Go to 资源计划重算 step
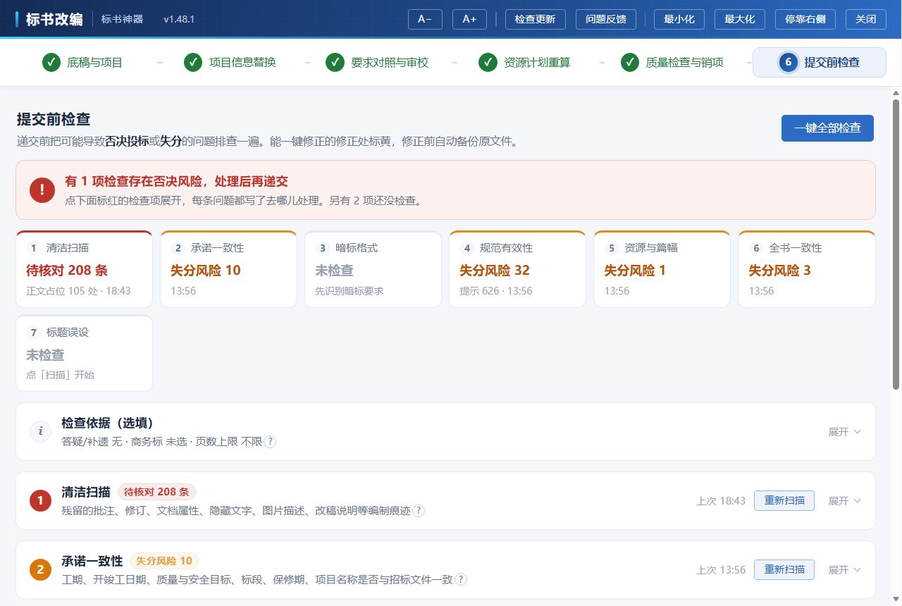This screenshot has height=606, width=902. (x=524, y=62)
